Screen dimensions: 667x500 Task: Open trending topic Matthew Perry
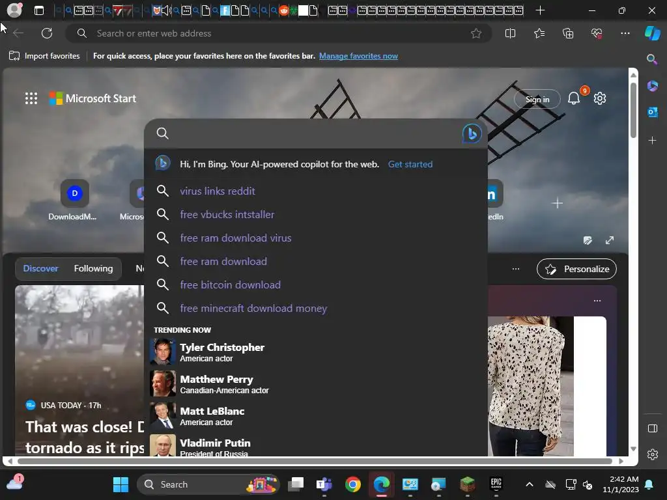pyautogui.click(x=316, y=384)
